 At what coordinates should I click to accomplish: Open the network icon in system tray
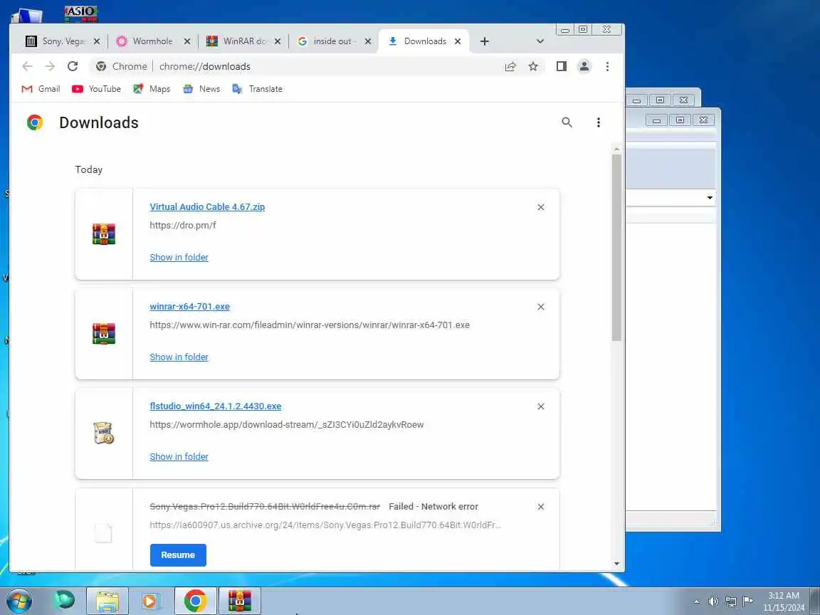(730, 601)
